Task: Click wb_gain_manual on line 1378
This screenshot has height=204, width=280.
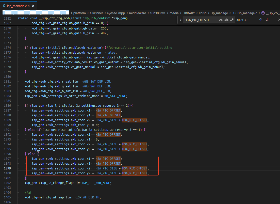Action: (x=151, y=67)
